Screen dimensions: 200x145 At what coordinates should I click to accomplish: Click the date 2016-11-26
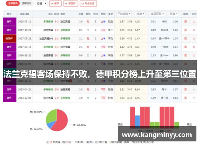coord(24,55)
